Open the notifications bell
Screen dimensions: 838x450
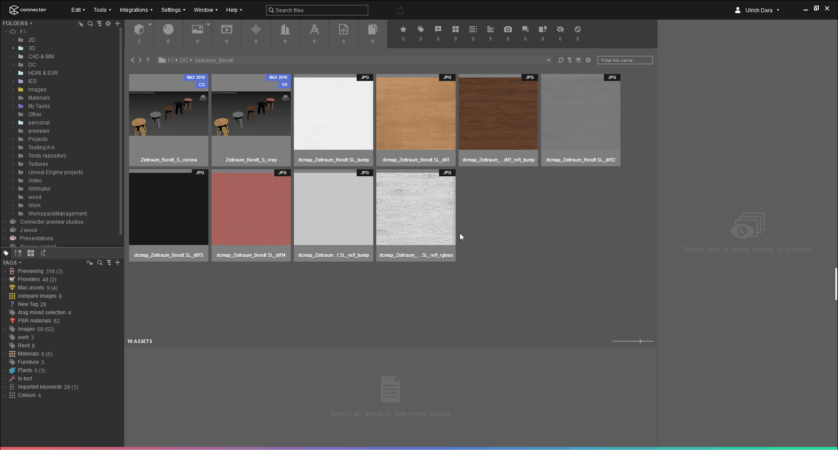pos(400,10)
